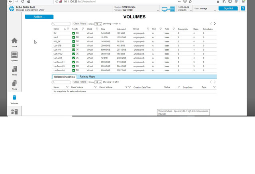Viewport: 255px width, 174px height.
Task: Go to next page of volumes table
Action: pos(215,24)
